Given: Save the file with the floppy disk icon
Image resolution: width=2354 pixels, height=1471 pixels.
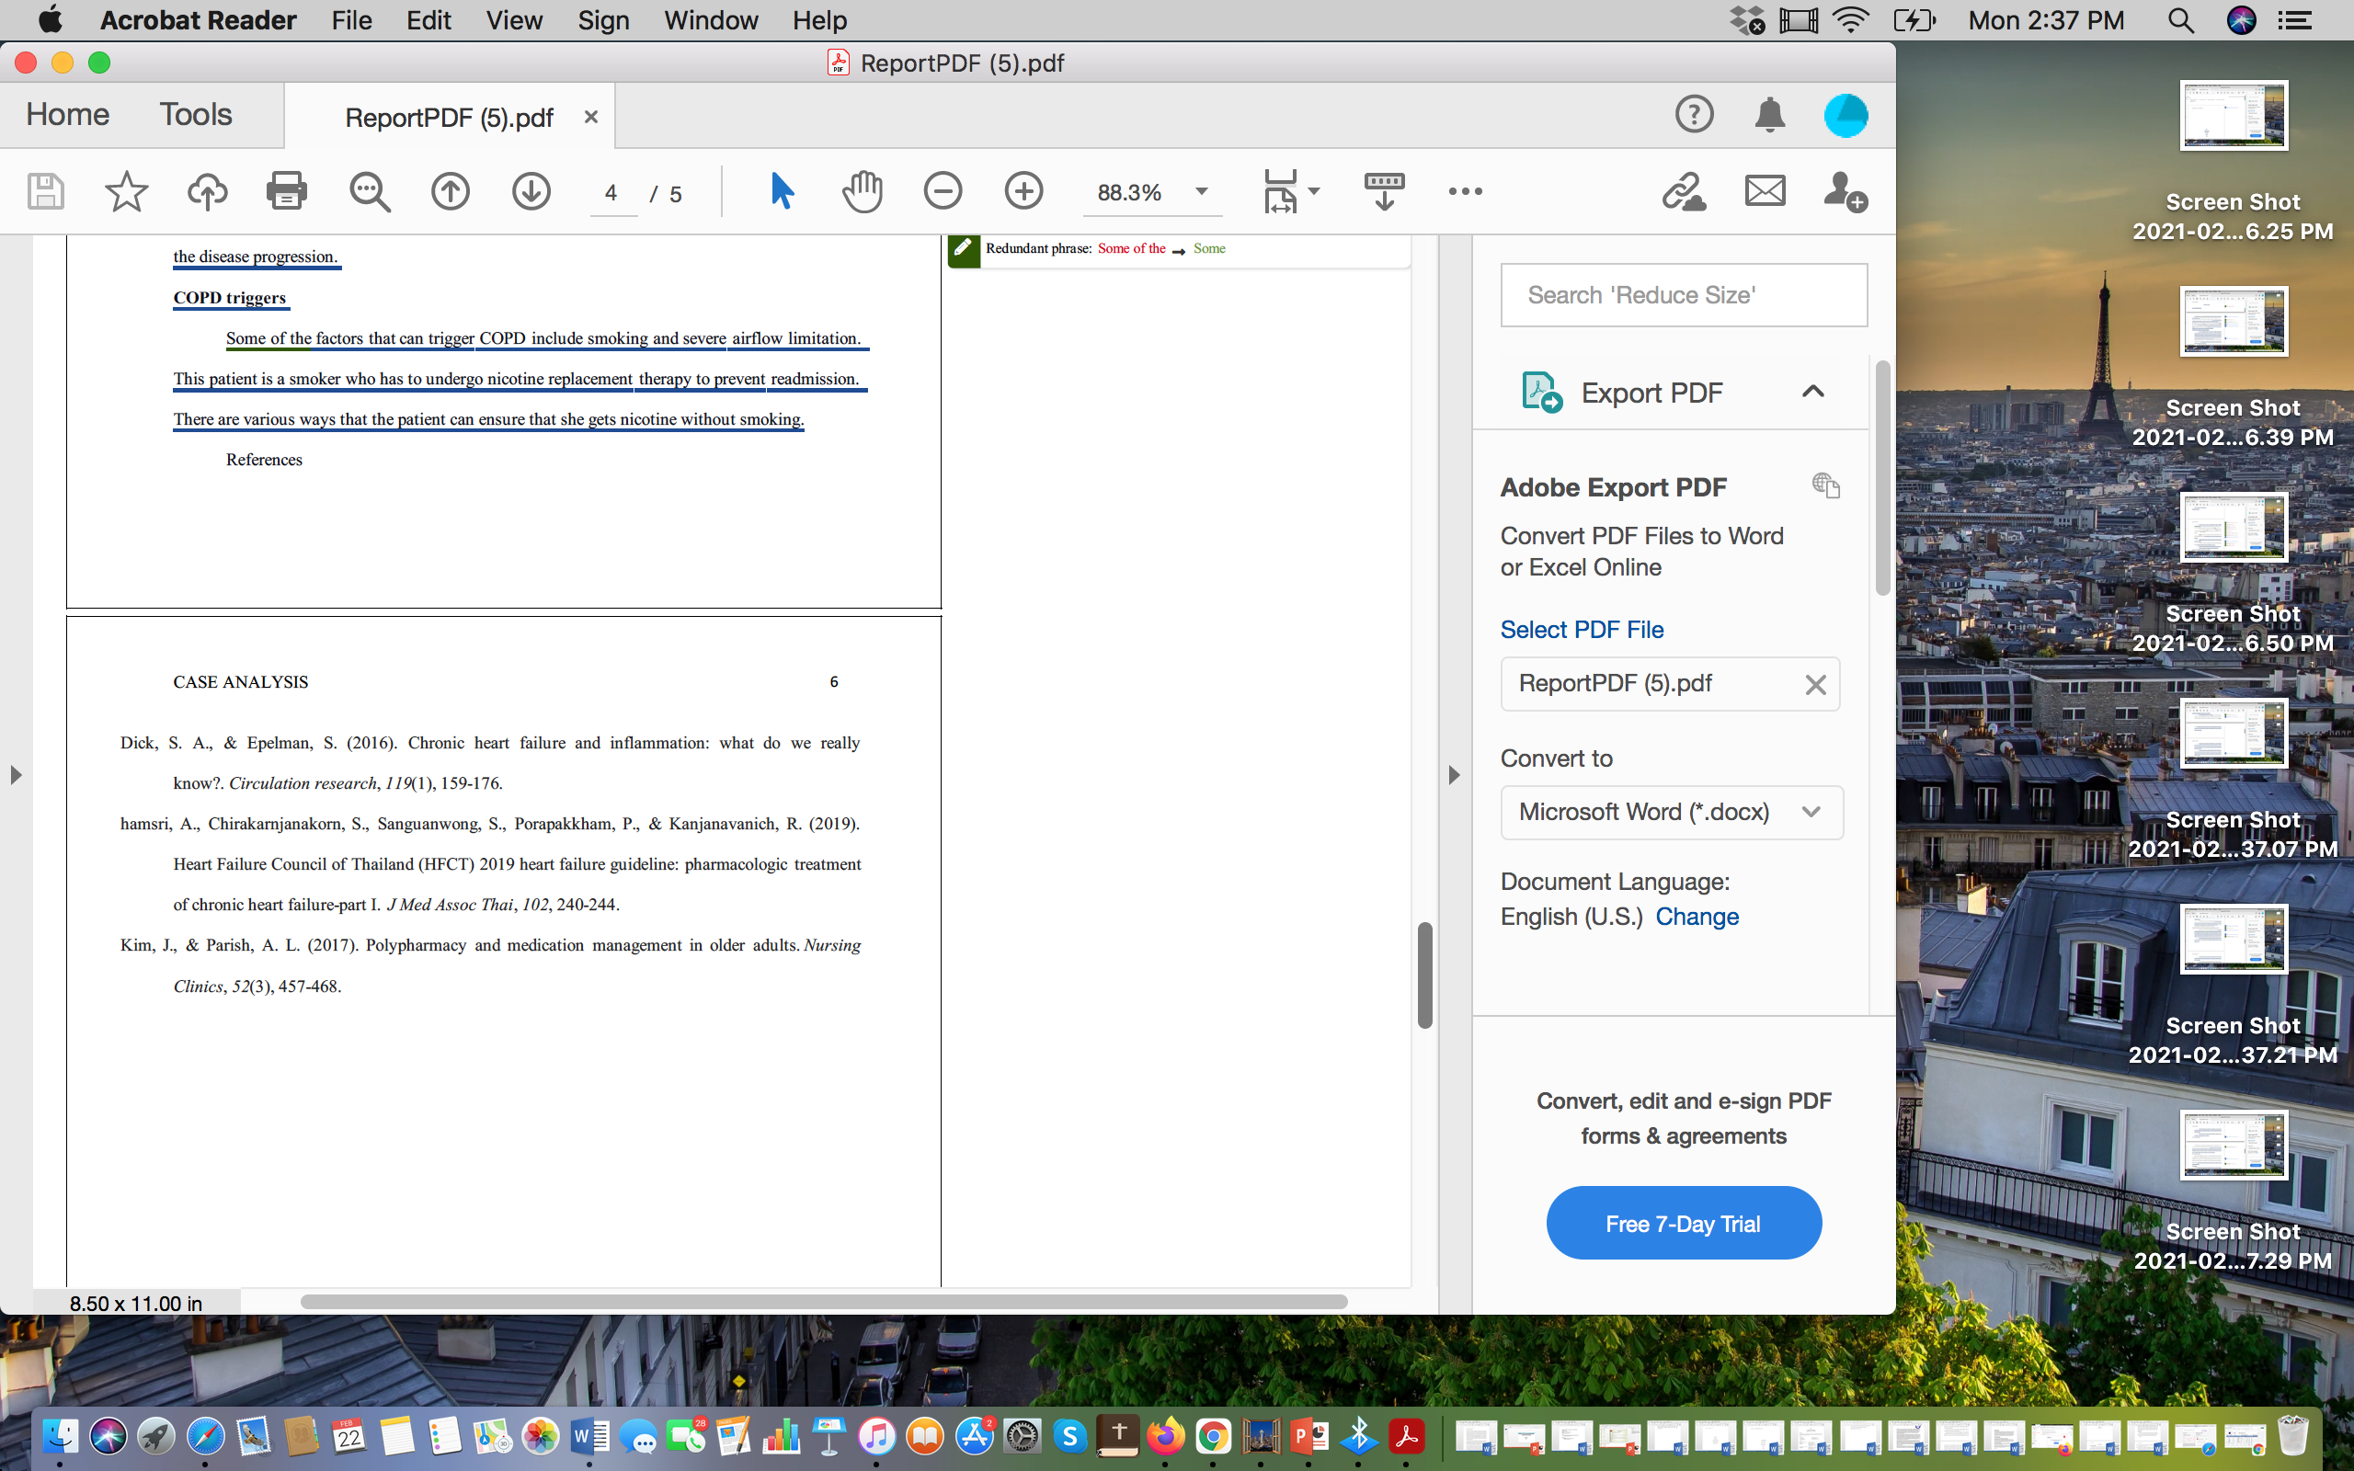Looking at the screenshot, I should coord(45,191).
